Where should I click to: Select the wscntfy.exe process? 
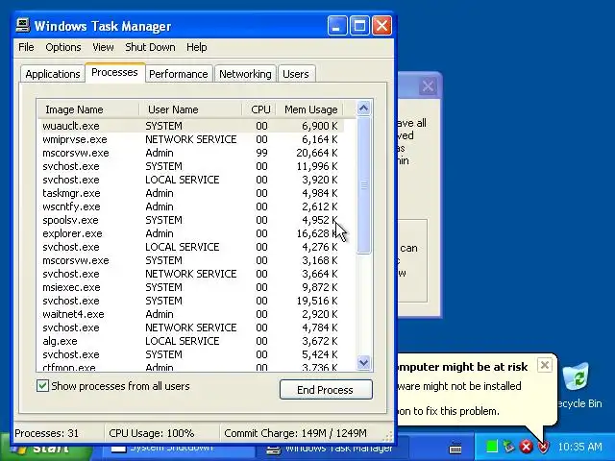click(191, 206)
